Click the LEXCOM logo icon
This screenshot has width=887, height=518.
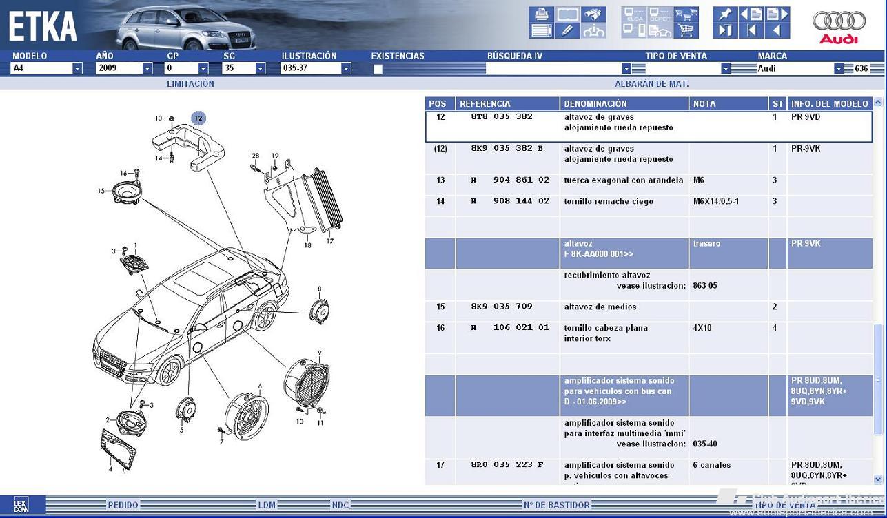(21, 505)
